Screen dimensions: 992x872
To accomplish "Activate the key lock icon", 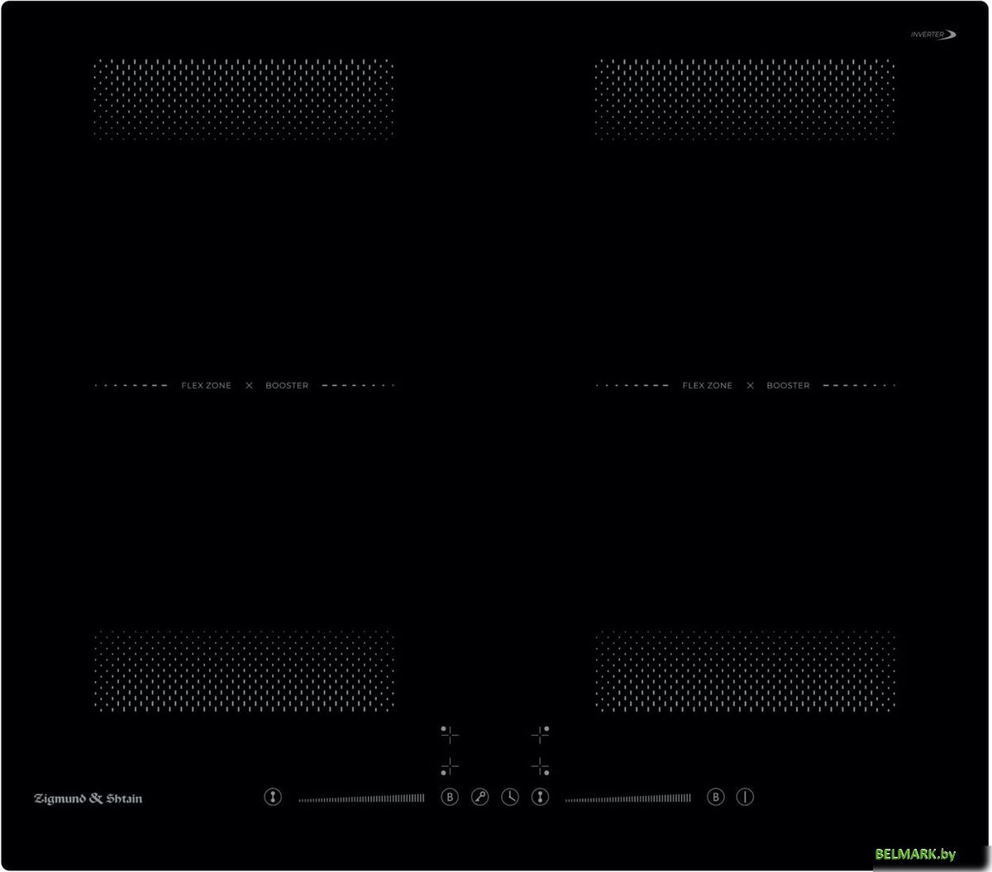I will pos(480,798).
